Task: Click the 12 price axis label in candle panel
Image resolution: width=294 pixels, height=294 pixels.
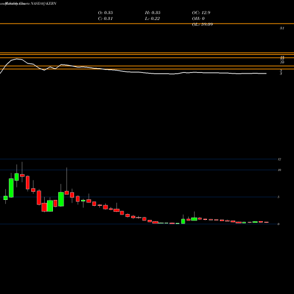Action: 279,159
